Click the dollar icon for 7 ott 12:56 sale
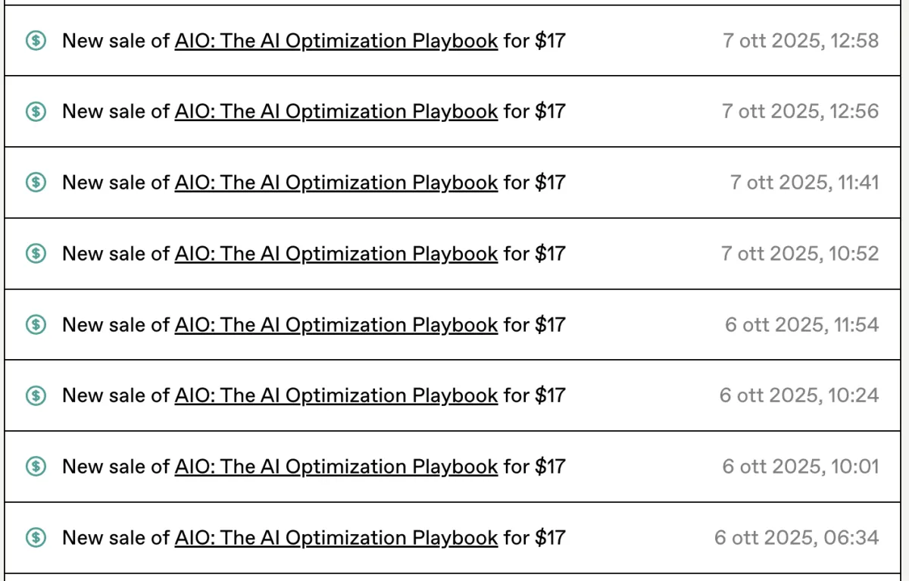 (36, 112)
